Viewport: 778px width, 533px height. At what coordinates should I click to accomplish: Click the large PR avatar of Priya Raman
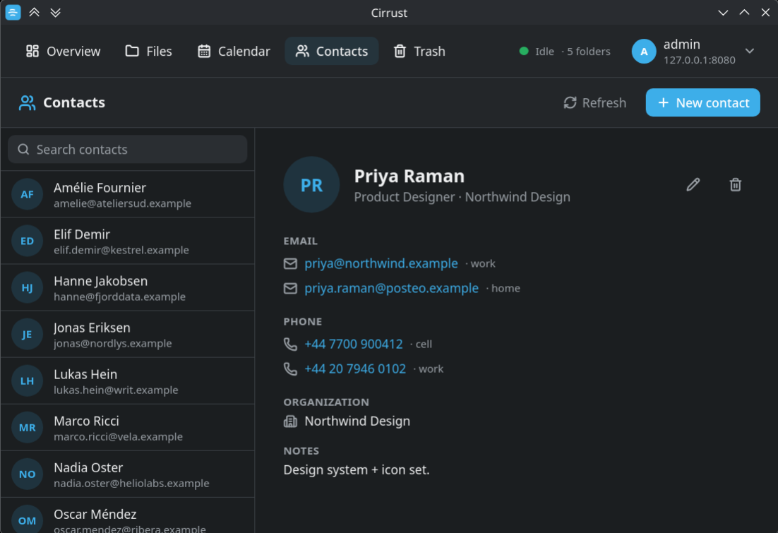tap(311, 185)
